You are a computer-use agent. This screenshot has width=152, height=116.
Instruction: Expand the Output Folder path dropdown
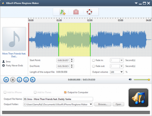coord(91,104)
